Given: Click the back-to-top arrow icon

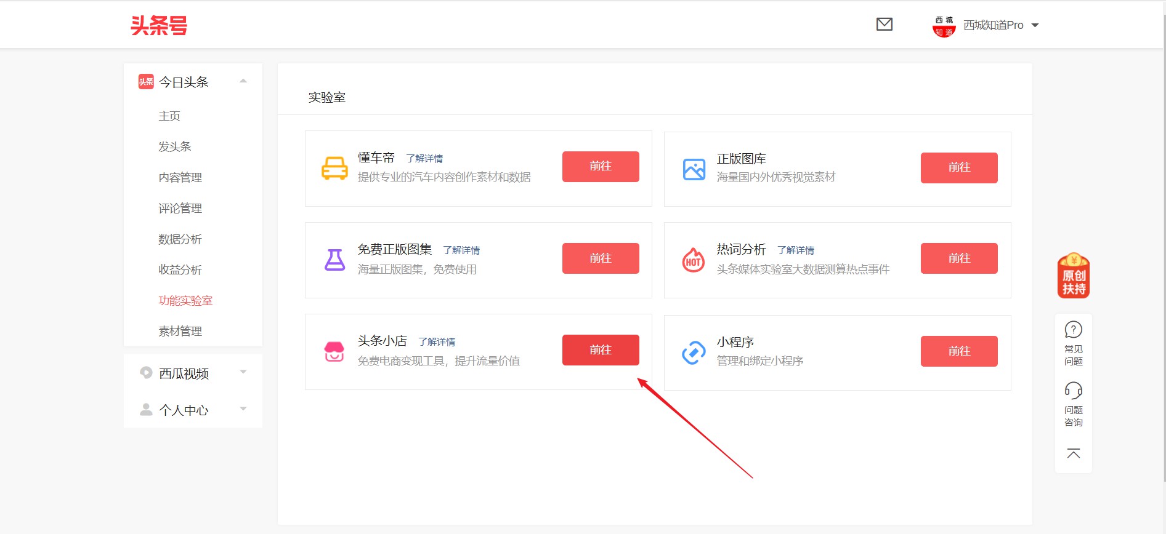Looking at the screenshot, I should tap(1074, 454).
